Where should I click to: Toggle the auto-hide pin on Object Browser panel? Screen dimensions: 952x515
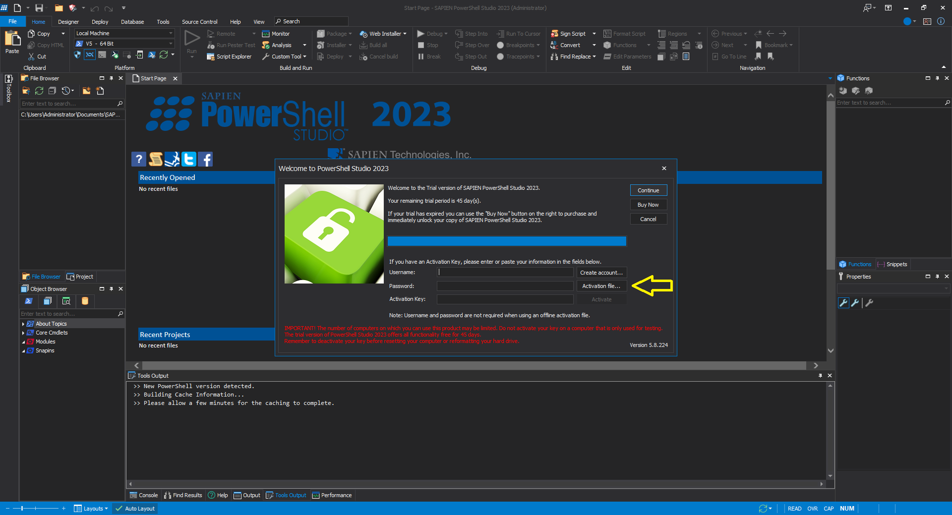click(111, 289)
